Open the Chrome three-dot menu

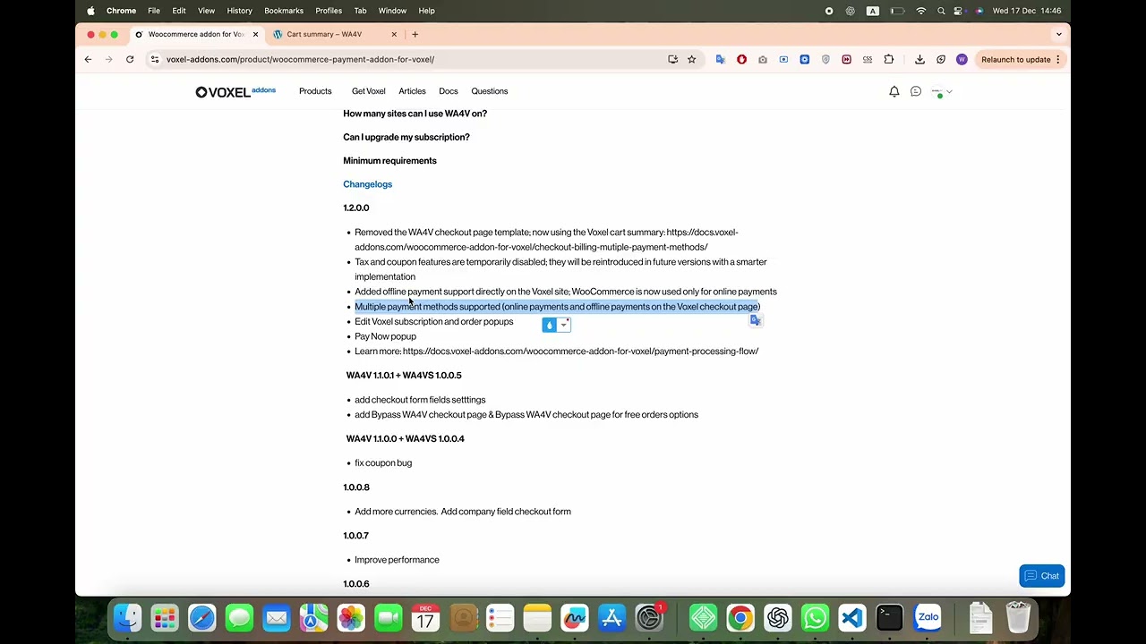pyautogui.click(x=1057, y=59)
